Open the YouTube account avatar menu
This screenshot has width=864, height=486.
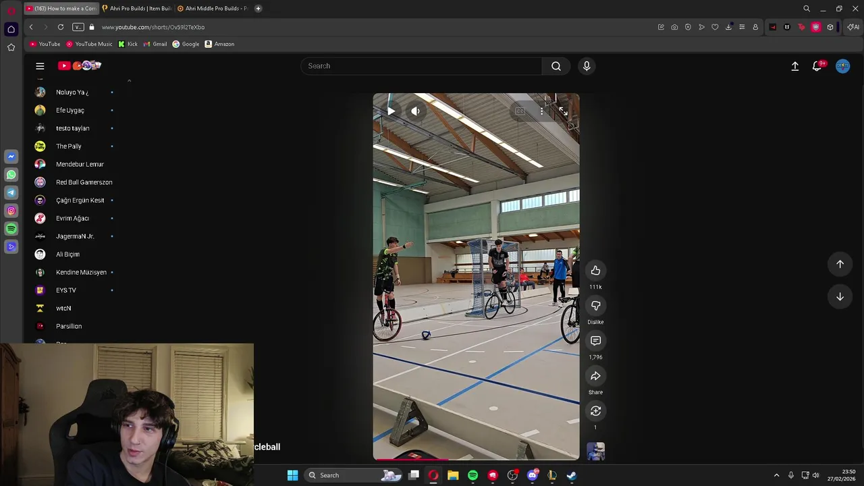[842, 65]
